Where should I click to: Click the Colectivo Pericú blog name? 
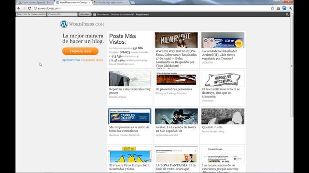[x=118, y=97]
